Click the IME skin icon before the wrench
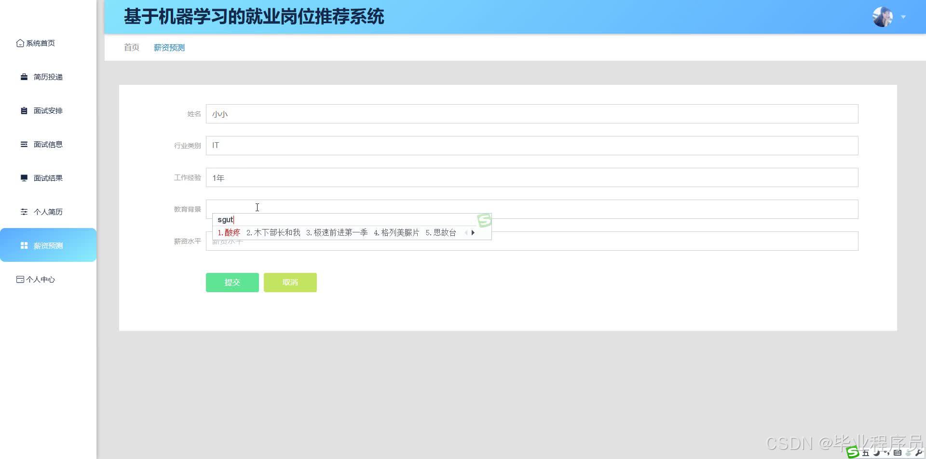Screen dimensions: 926x459 tap(908, 453)
